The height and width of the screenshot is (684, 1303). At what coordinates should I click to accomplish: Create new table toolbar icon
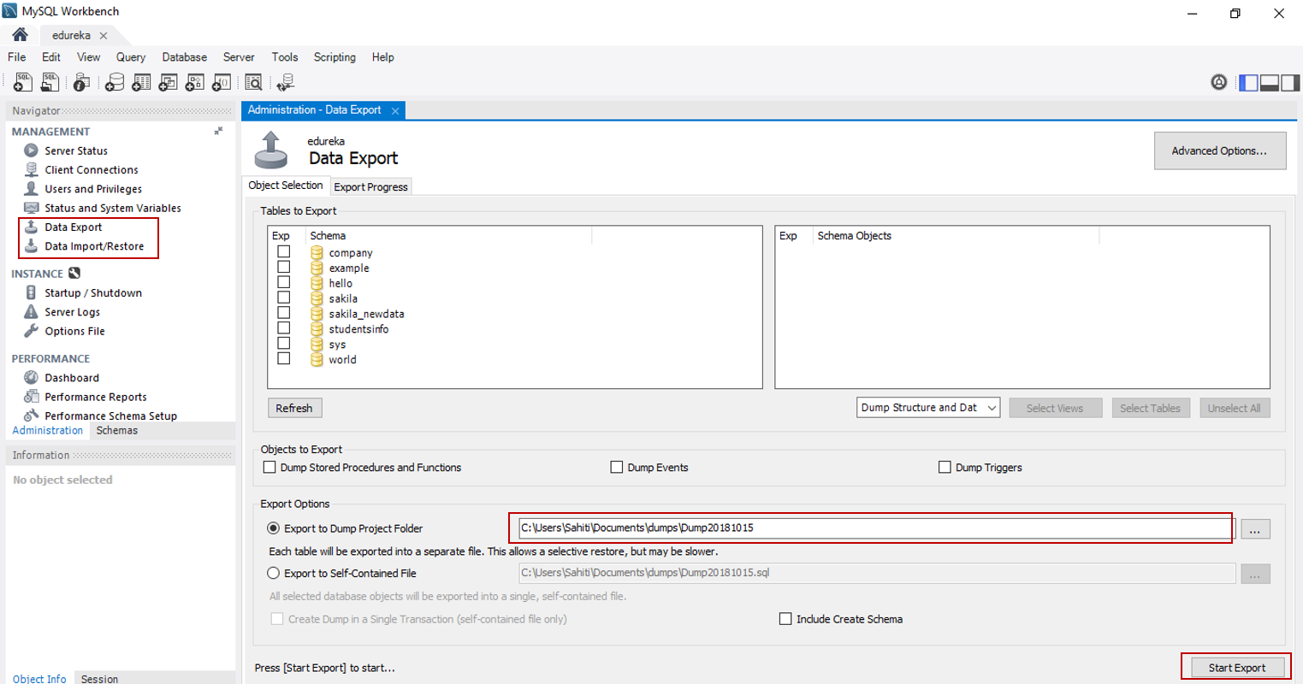141,82
